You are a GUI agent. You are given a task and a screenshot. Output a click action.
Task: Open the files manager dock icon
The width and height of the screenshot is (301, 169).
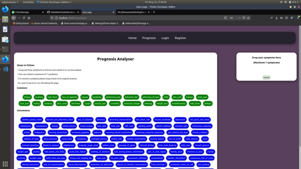[5, 19]
